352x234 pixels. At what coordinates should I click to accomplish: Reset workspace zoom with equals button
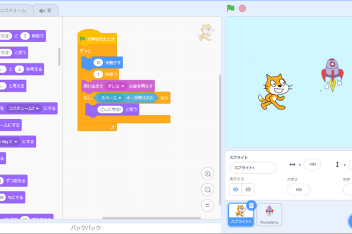(208, 205)
